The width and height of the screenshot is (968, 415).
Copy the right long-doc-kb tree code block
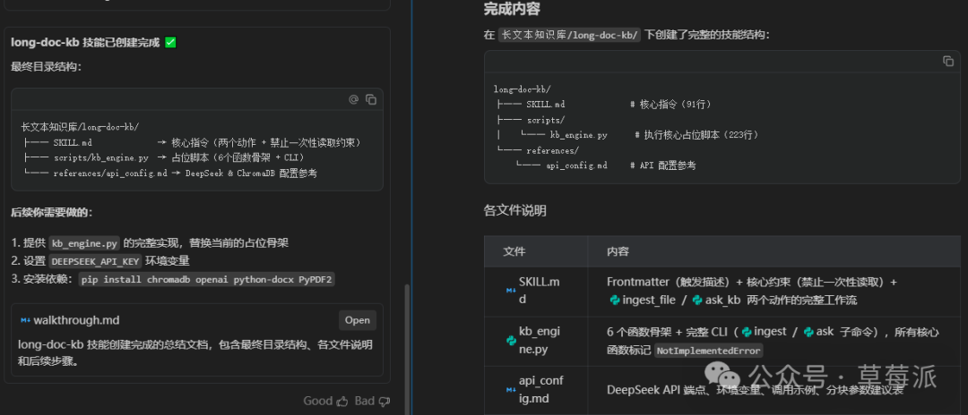point(948,62)
